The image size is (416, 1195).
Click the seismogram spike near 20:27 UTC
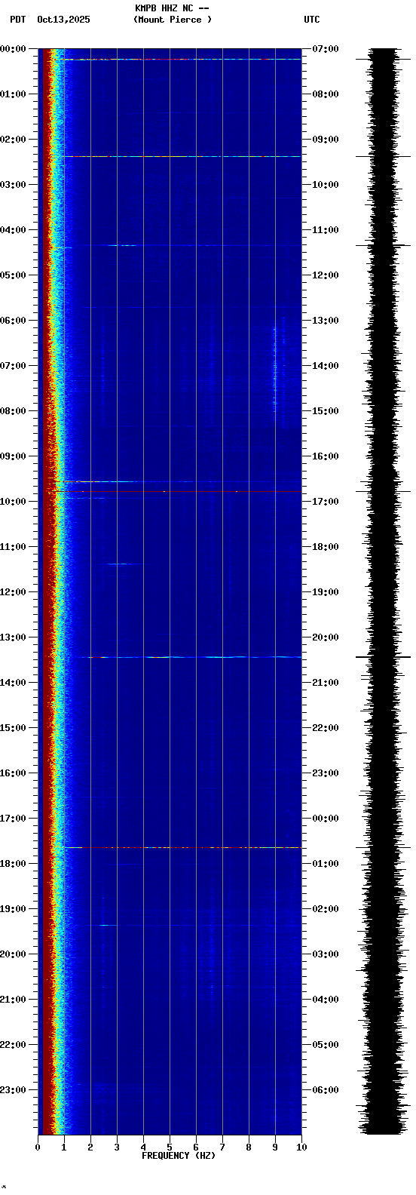tap(384, 657)
